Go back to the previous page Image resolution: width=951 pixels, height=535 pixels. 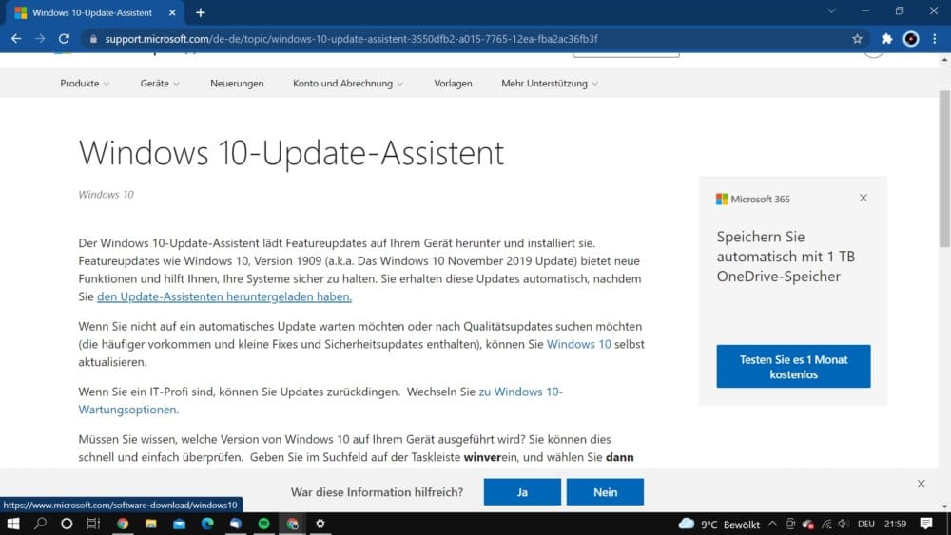(16, 39)
